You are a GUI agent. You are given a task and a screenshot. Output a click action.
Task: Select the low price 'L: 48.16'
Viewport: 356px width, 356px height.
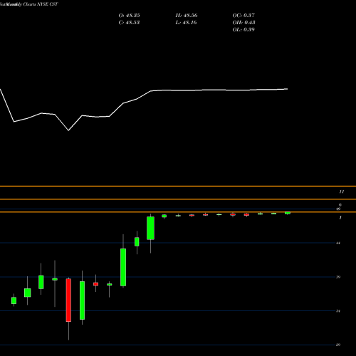187,23
